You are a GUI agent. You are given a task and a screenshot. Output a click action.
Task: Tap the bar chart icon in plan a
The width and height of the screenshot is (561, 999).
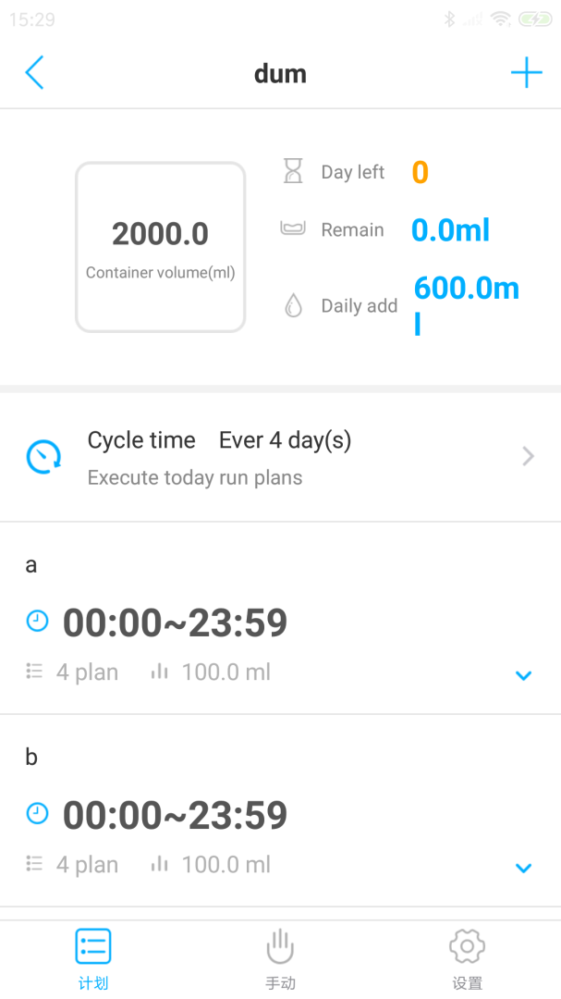point(160,672)
